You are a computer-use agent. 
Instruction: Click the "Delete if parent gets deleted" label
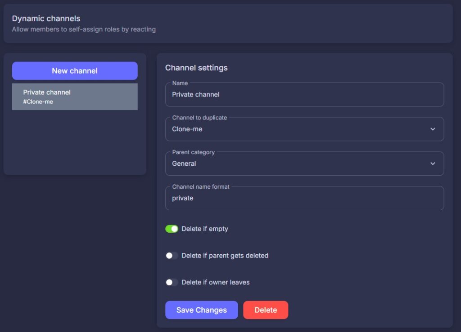(225, 256)
